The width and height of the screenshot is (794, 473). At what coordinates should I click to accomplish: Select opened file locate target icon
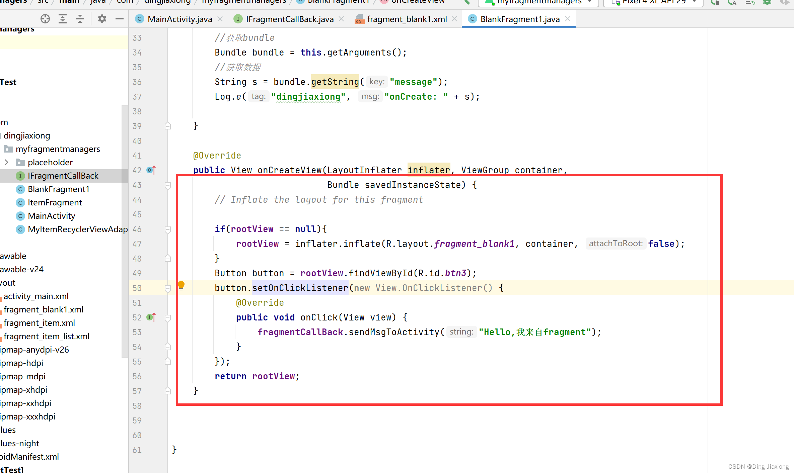click(x=45, y=19)
